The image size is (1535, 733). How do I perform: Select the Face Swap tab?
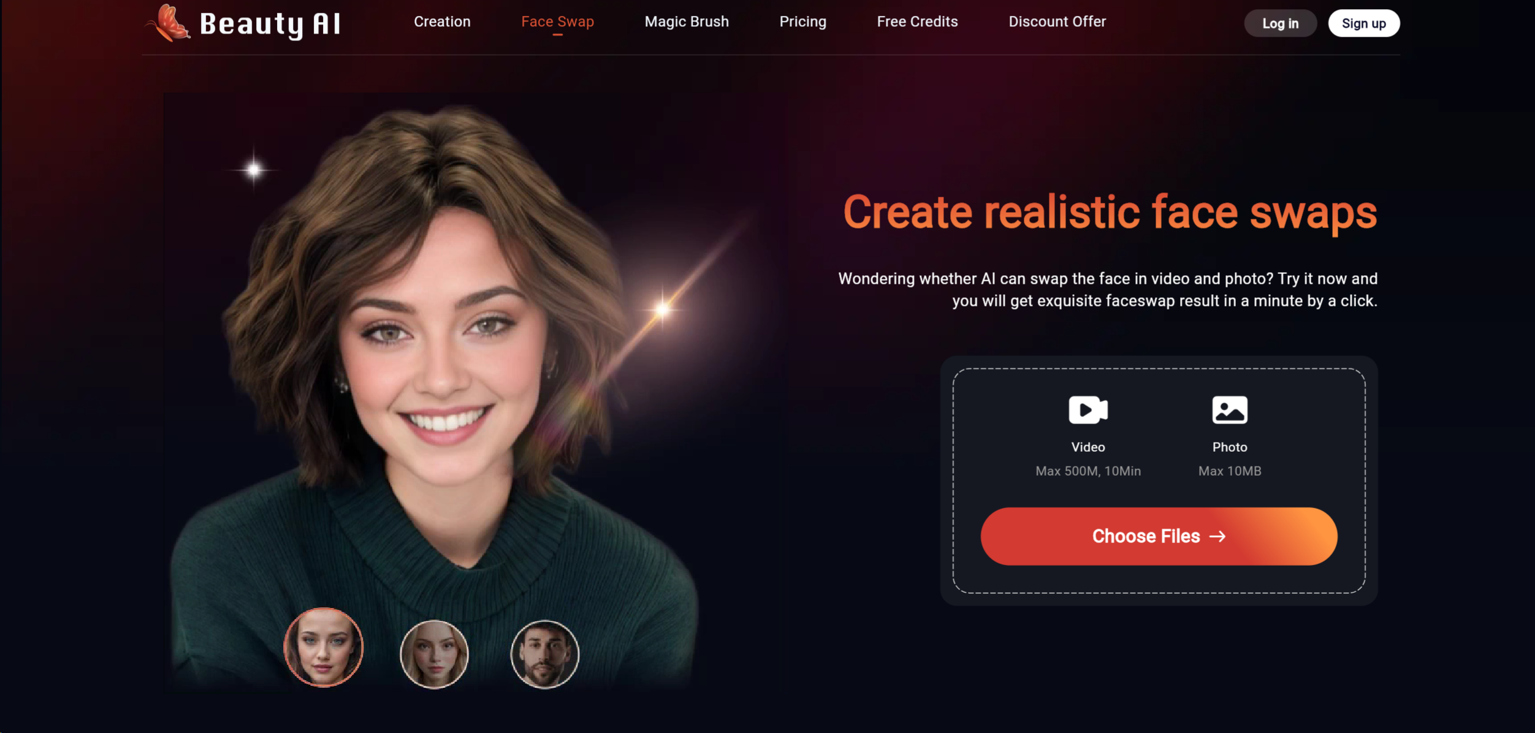[x=557, y=21]
